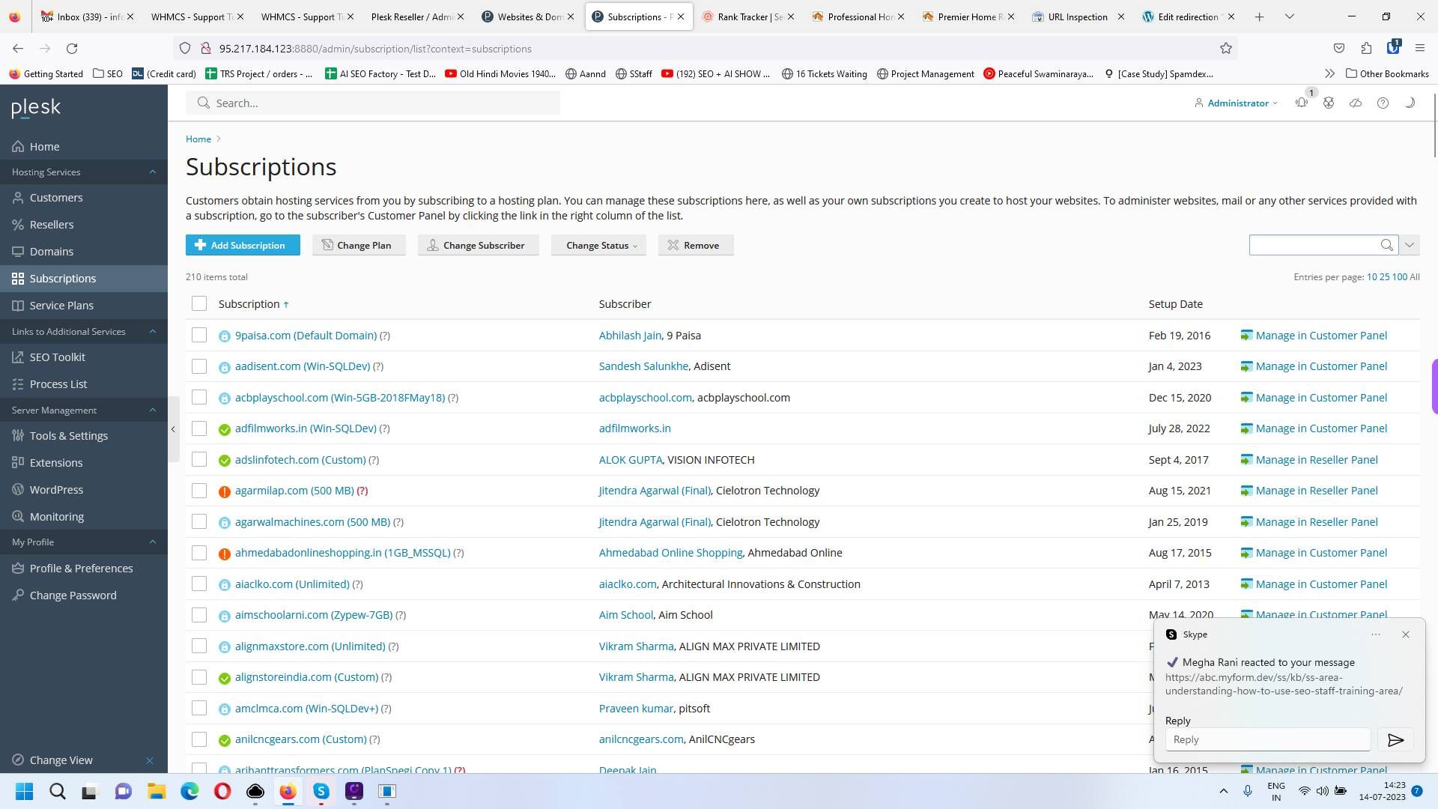Switch to the URL Inspection tab

point(1077,16)
